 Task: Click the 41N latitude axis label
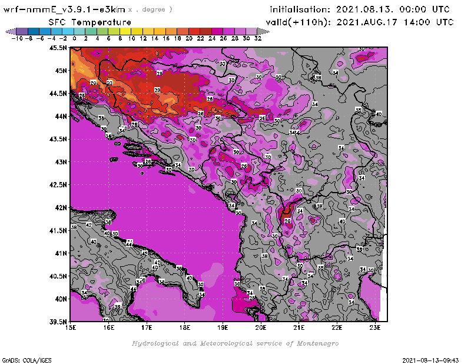(x=61, y=253)
